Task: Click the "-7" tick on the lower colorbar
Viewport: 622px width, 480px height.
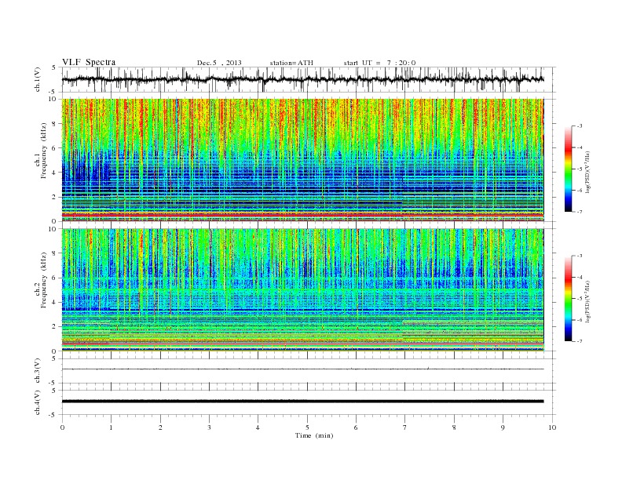Action: (x=579, y=341)
